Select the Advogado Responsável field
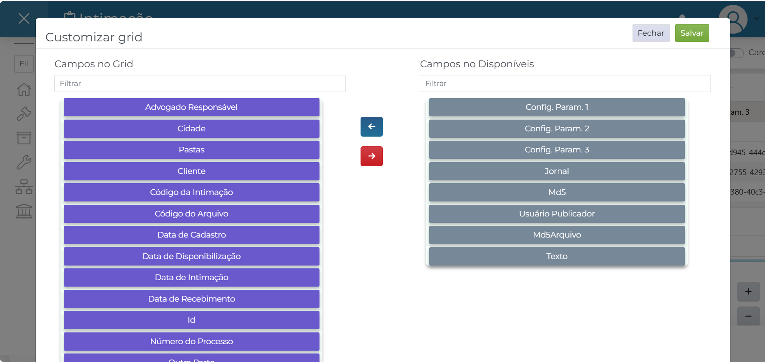Viewport: 765px width, 362px height. coord(191,107)
